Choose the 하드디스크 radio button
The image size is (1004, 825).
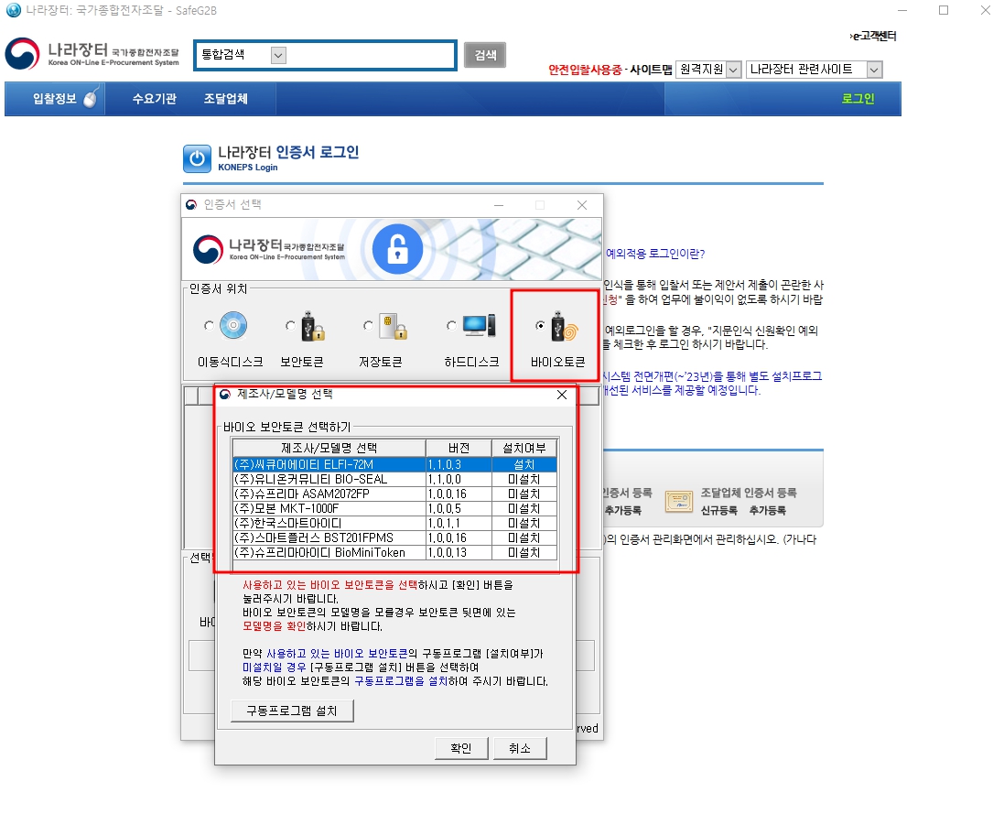click(451, 325)
